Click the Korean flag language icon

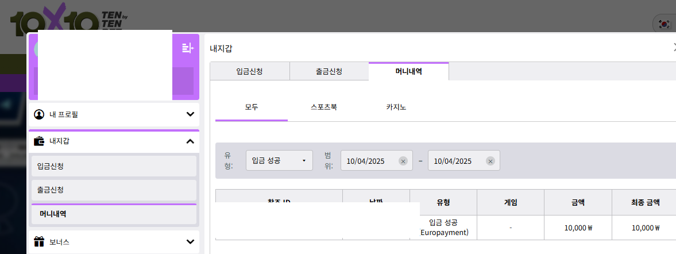[665, 24]
